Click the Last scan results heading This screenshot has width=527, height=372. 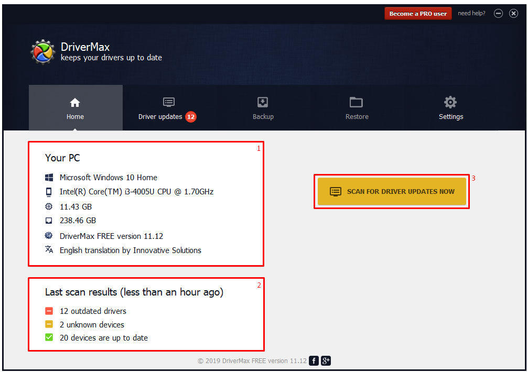[x=134, y=292]
